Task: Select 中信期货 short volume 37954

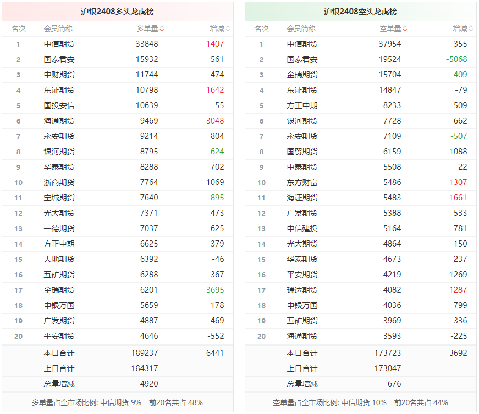Action: click(x=390, y=44)
